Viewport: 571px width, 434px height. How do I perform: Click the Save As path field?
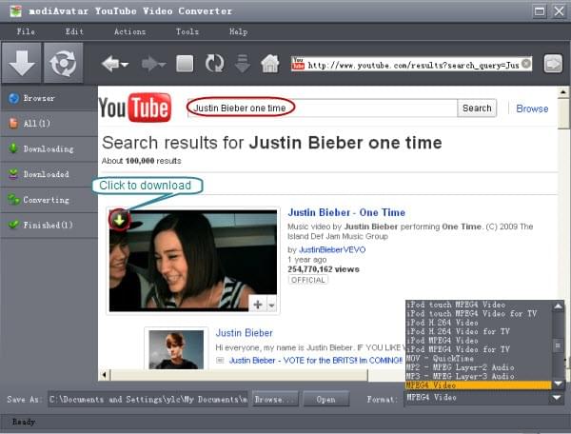[x=148, y=400]
